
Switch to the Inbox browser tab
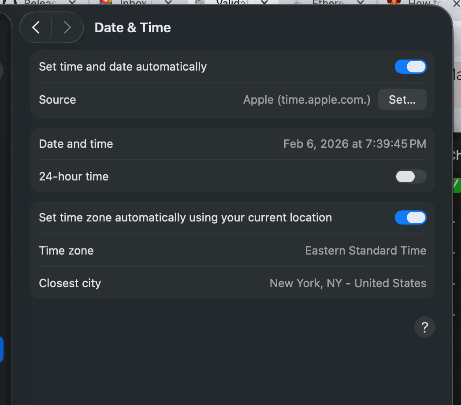point(132,3)
